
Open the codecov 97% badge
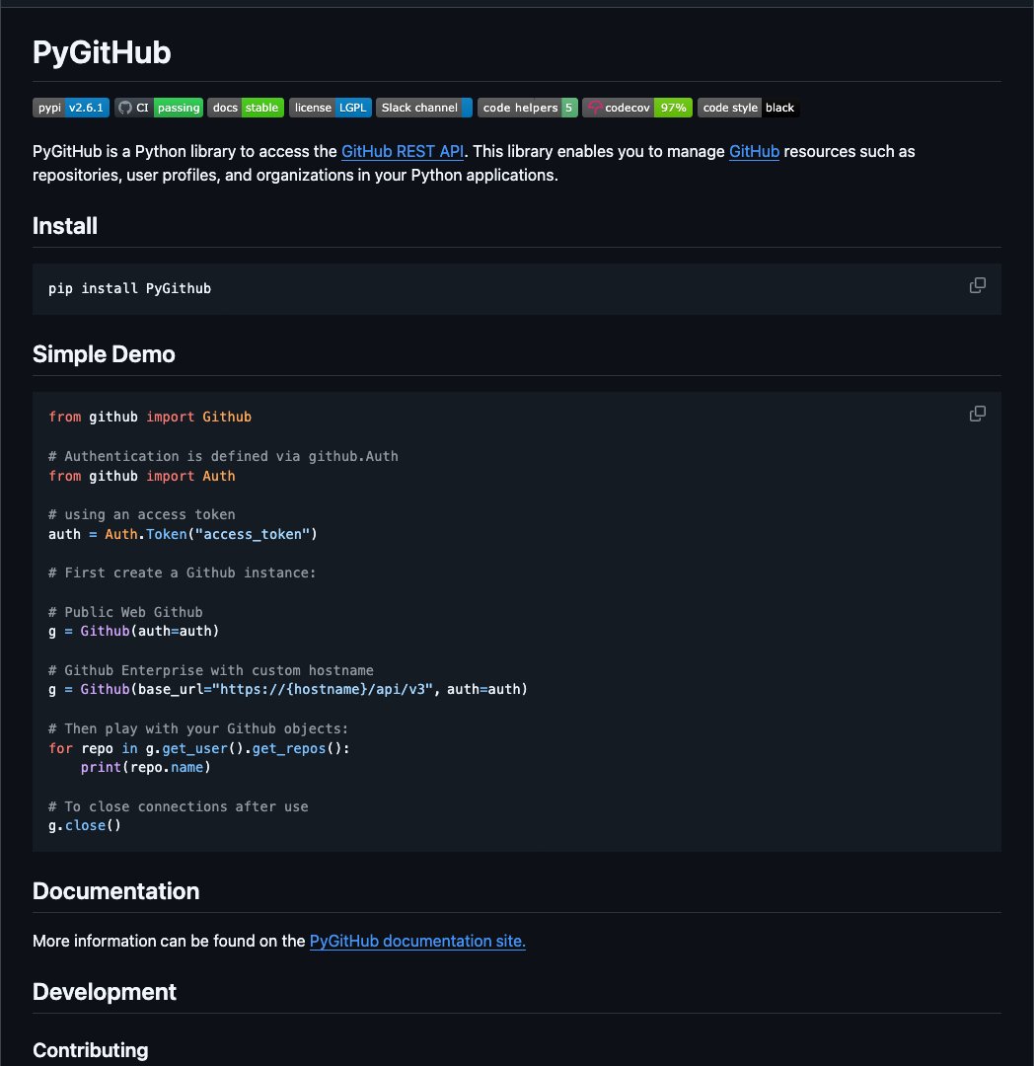[x=637, y=108]
